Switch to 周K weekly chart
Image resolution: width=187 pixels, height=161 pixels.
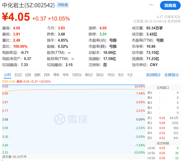point(37,75)
